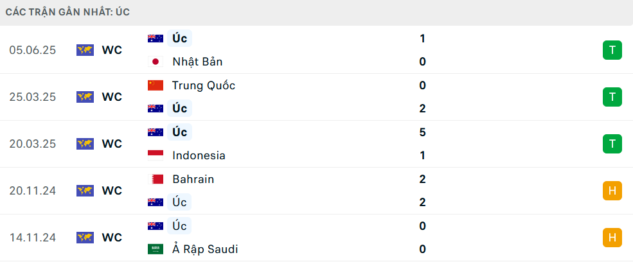The width and height of the screenshot is (633, 262).
Task: Open Ả Rập Saudi team page
Action: pyautogui.click(x=205, y=249)
